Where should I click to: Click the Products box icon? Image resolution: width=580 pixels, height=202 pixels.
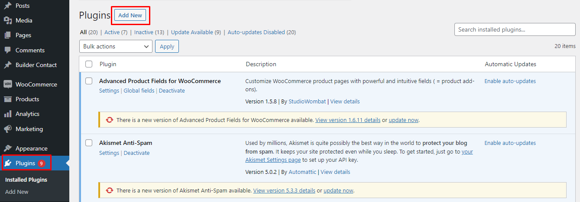click(x=7, y=99)
